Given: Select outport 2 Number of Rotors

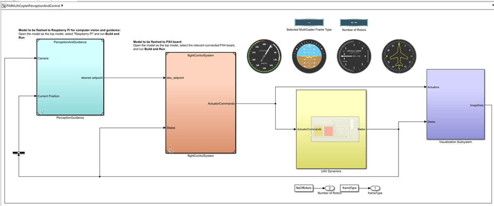Looking at the screenshot, I should click(x=330, y=188).
